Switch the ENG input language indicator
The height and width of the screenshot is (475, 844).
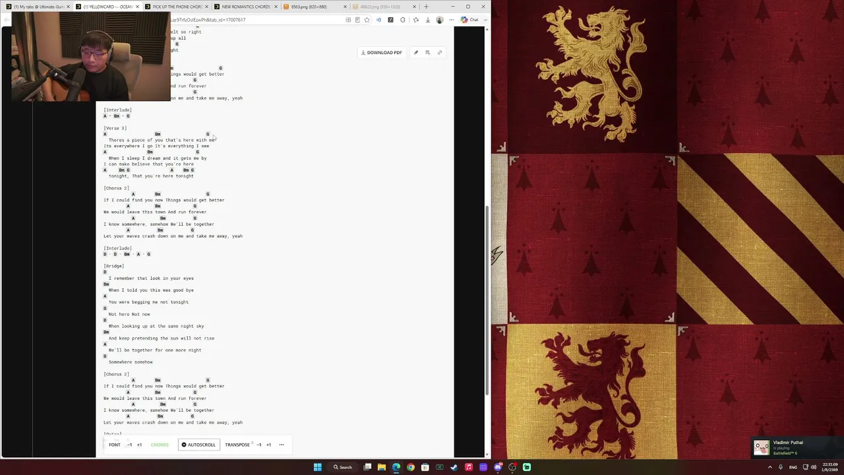(x=793, y=467)
